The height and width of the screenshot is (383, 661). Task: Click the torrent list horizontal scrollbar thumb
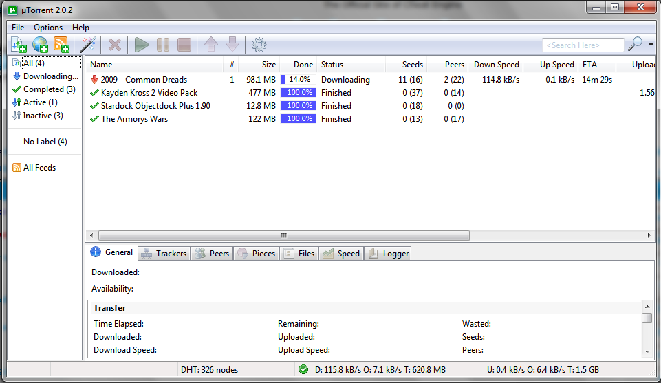pos(283,235)
